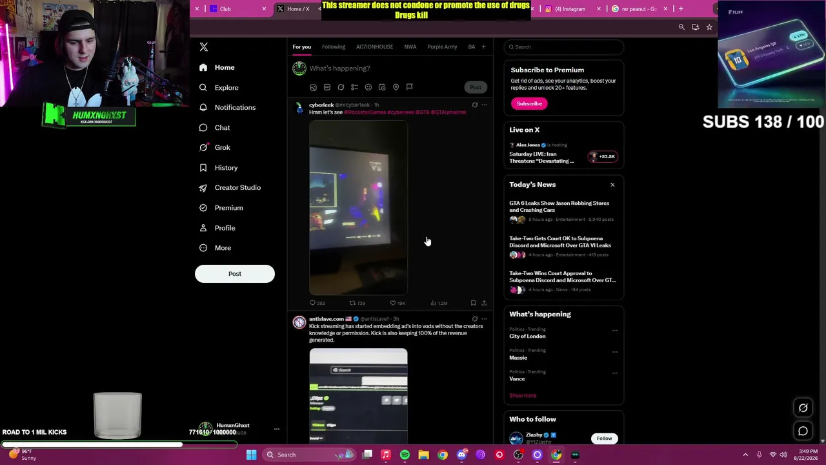Schedule the post with the calendar icon
This screenshot has height=465, width=826.
[x=382, y=87]
